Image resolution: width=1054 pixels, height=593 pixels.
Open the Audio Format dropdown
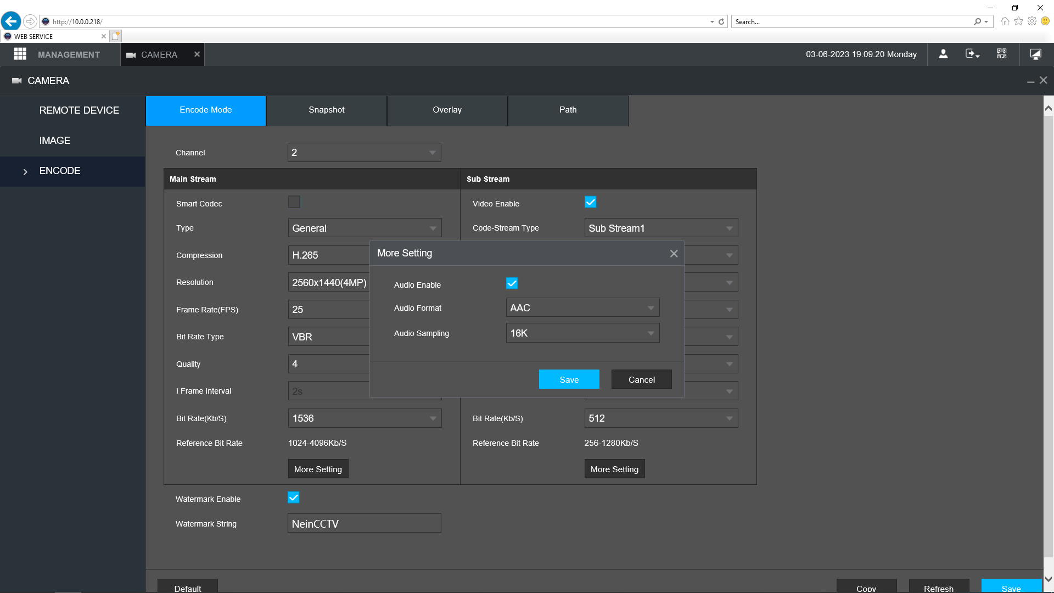(x=582, y=307)
